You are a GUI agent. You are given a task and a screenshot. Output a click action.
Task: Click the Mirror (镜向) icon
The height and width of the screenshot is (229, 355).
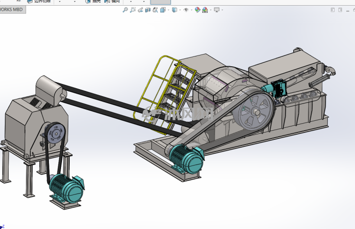(x=107, y=1)
